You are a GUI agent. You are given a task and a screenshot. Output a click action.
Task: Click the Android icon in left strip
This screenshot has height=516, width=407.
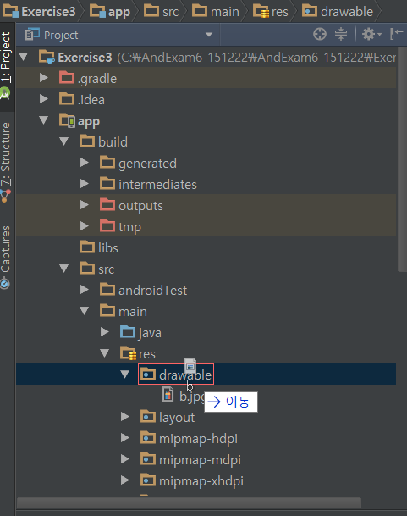[x=5, y=93]
